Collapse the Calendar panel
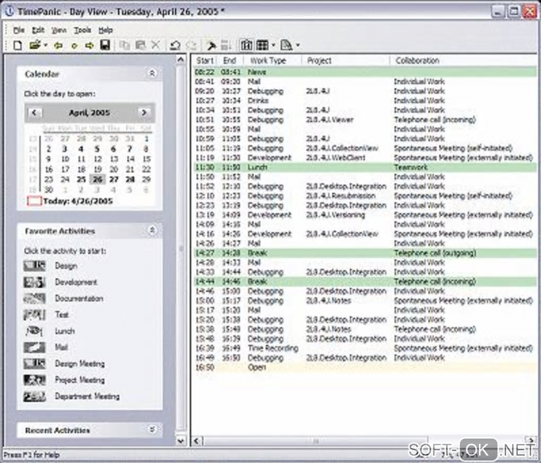Screen dimensions: 541x463 (x=152, y=73)
